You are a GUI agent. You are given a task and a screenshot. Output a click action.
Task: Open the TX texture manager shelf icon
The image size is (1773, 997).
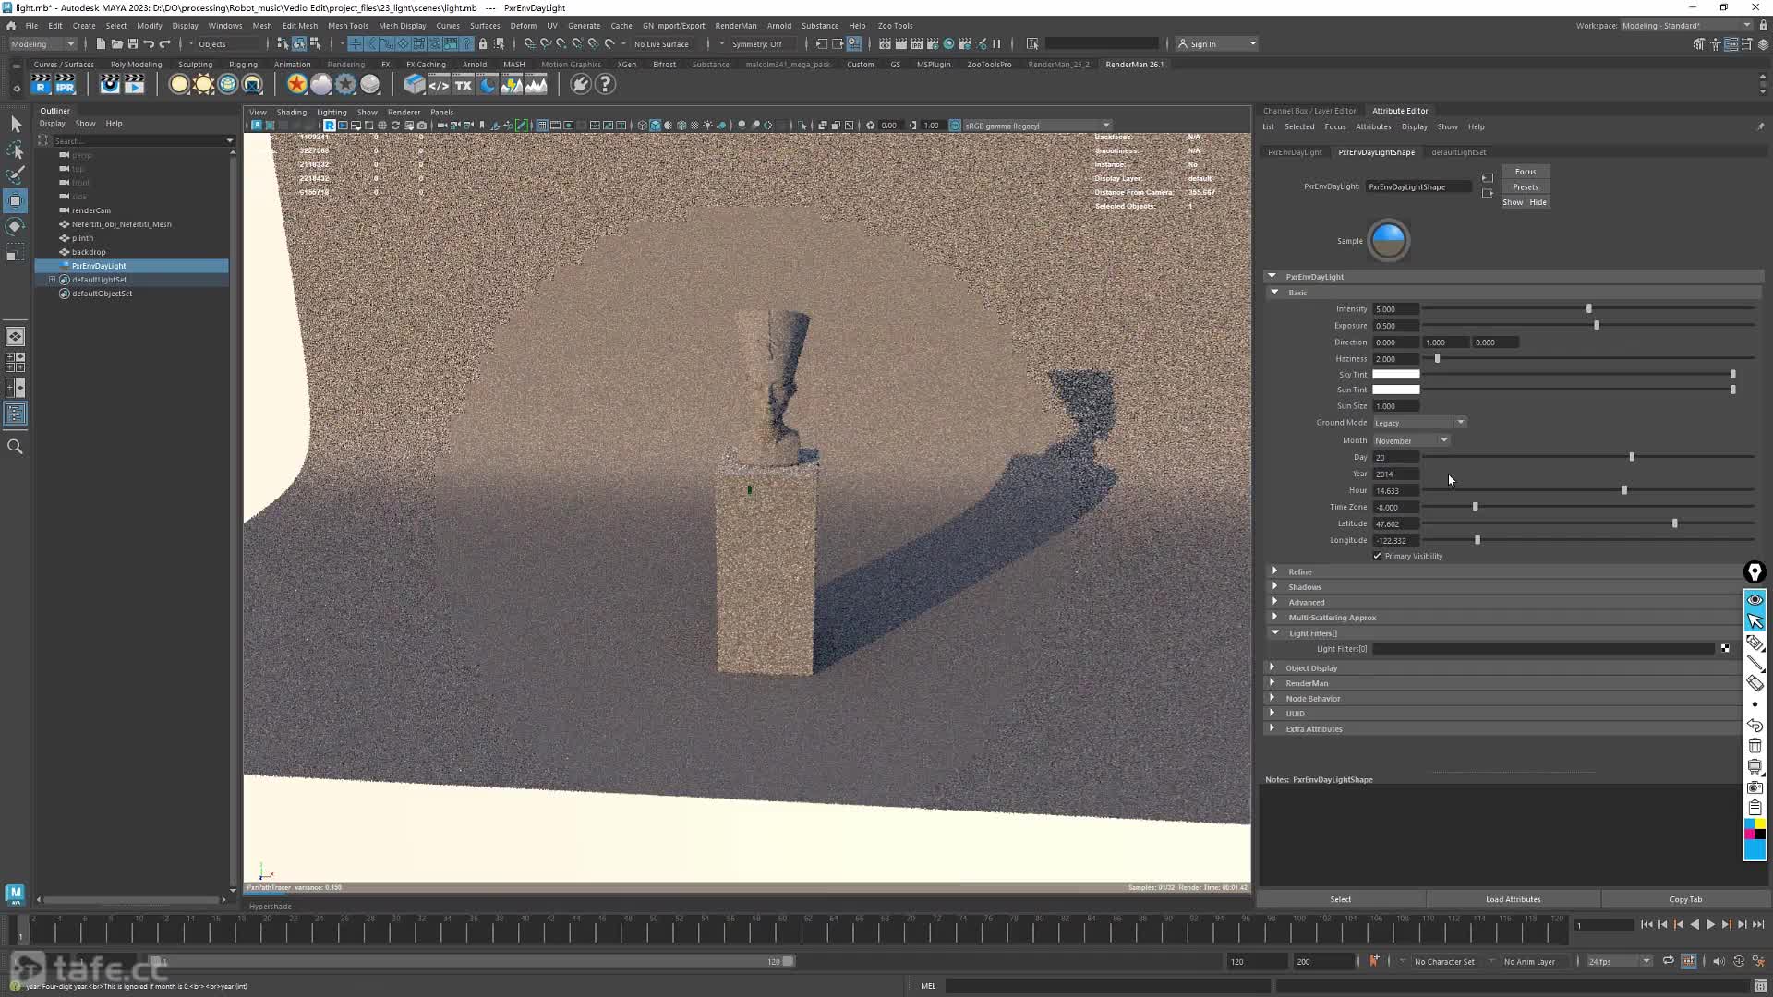coord(464,85)
